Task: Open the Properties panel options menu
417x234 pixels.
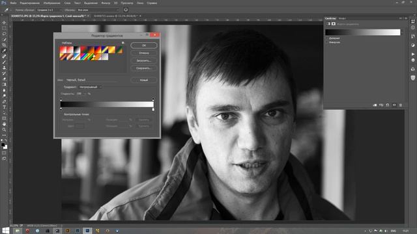Action: (405, 18)
